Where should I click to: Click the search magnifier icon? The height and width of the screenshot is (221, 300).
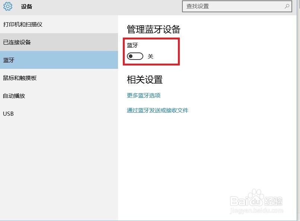click(x=287, y=6)
